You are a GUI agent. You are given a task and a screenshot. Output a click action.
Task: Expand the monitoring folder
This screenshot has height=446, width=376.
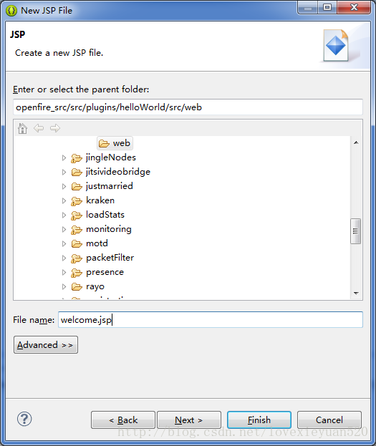[x=64, y=229]
